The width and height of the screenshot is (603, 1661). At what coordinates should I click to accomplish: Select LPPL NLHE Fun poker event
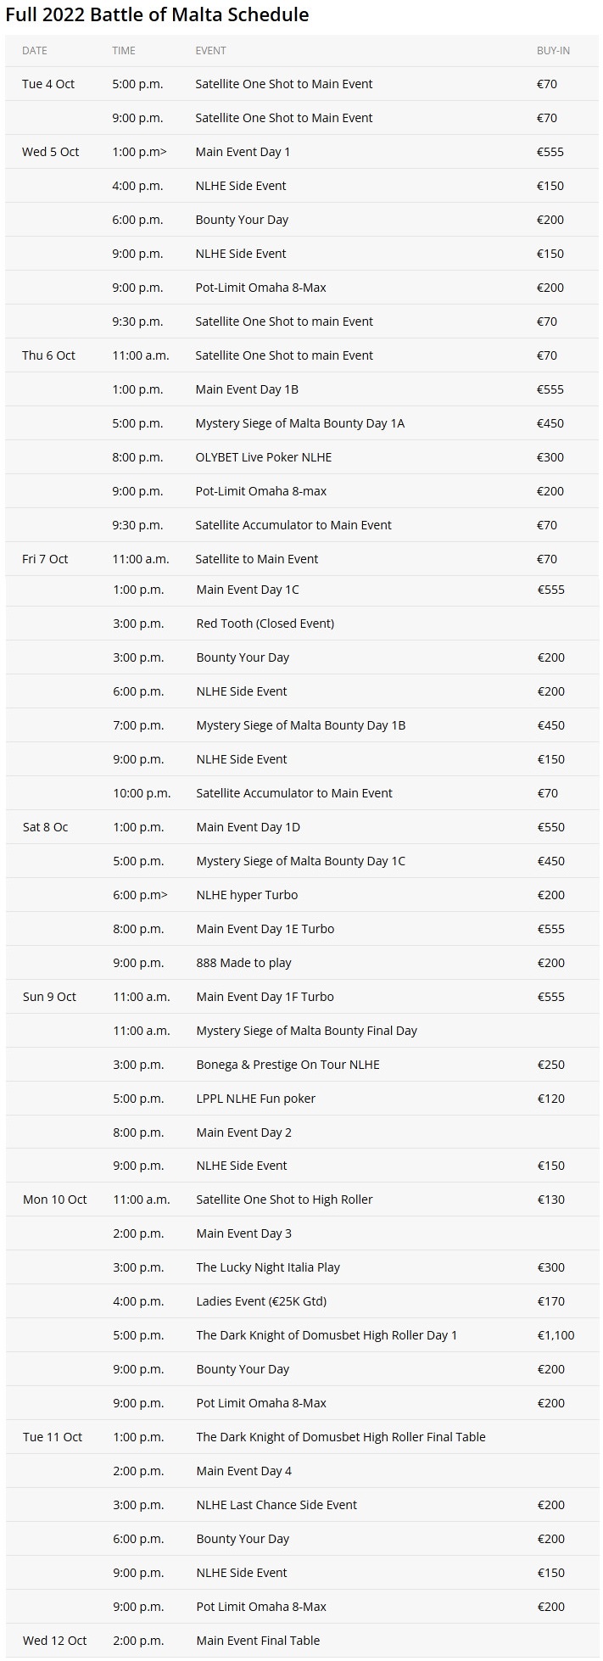pos(255,1099)
